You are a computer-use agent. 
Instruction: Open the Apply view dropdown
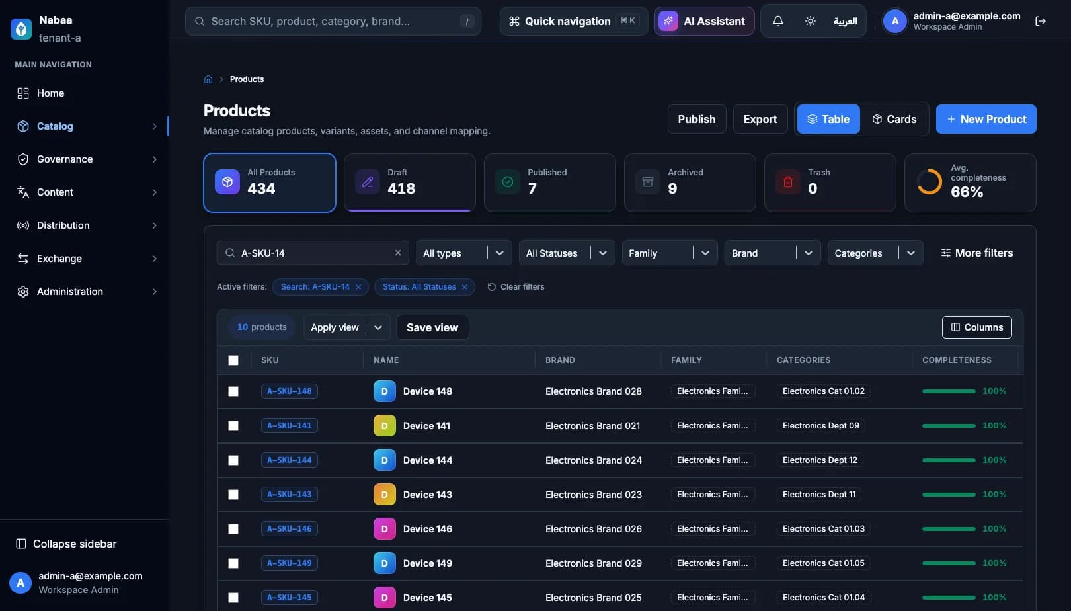347,327
